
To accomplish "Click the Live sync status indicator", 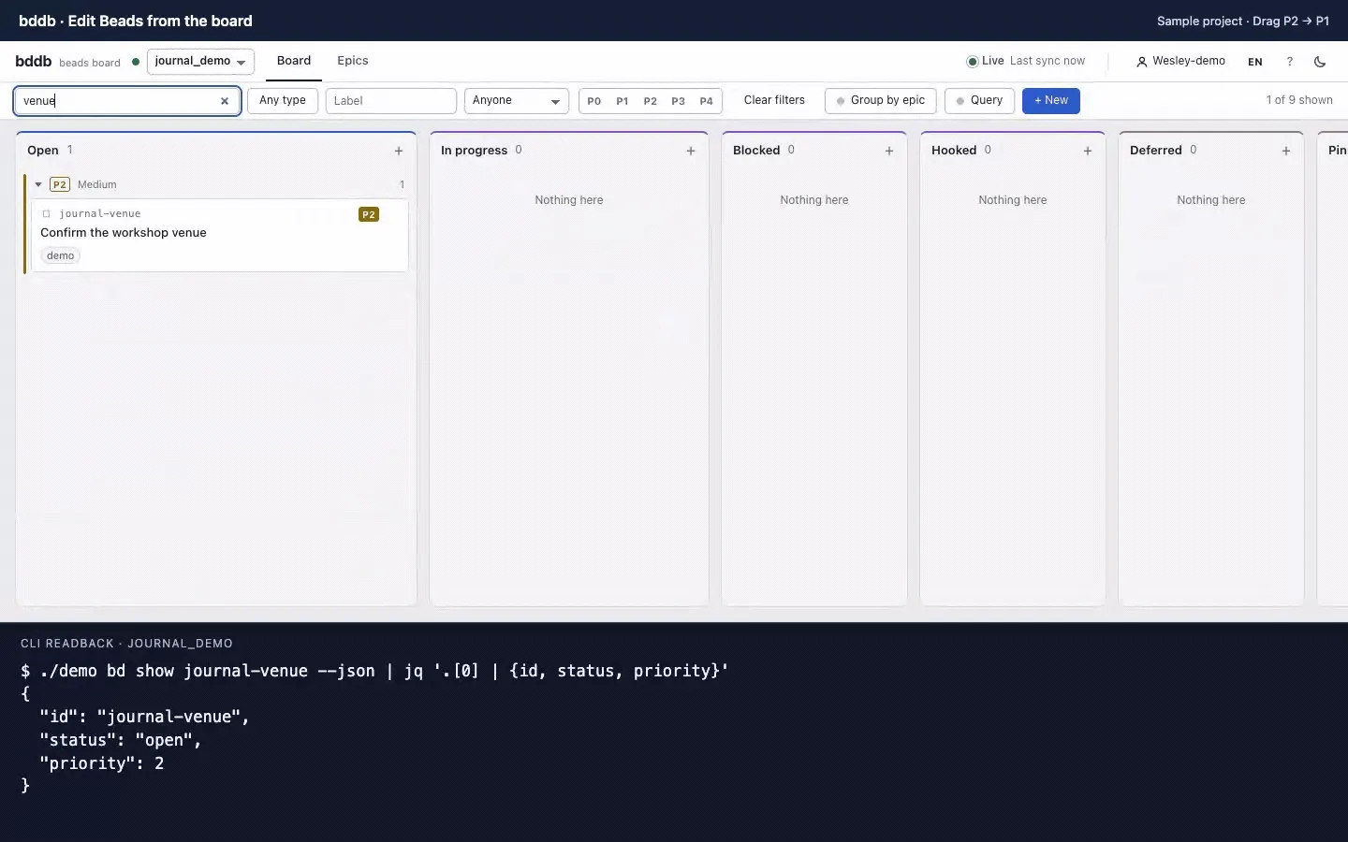I will [x=985, y=61].
